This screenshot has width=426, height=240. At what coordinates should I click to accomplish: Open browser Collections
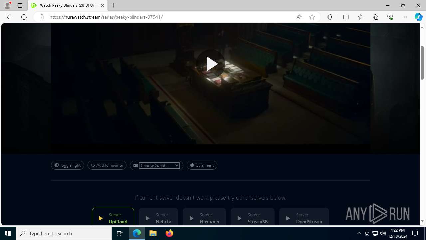(x=375, y=17)
